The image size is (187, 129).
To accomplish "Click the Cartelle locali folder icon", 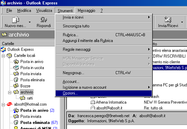I will coord(10,56).
